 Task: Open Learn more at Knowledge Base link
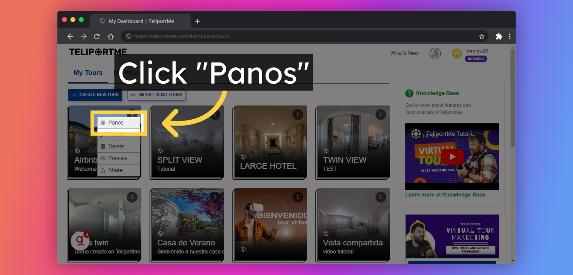click(x=445, y=195)
